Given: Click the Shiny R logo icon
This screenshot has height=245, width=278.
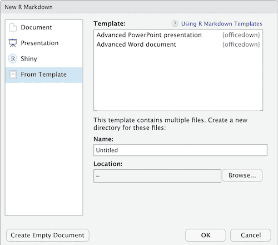Looking at the screenshot, I should 13,58.
